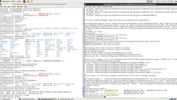177x100 pixels.
Task: Click right terminal title bar text
Action: click(130, 4)
